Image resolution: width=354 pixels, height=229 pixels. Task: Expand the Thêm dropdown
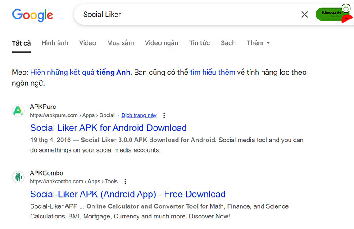point(258,43)
